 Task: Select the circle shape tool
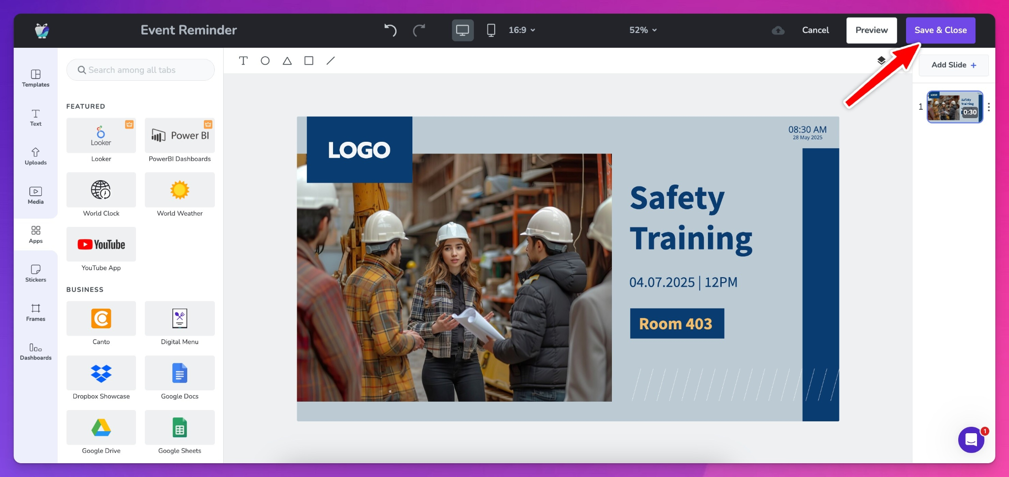click(265, 61)
